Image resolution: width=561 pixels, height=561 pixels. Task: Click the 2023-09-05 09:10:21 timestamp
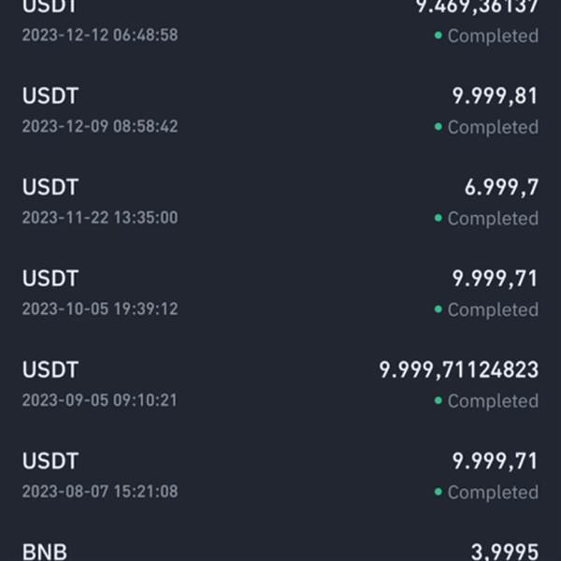coord(99,400)
